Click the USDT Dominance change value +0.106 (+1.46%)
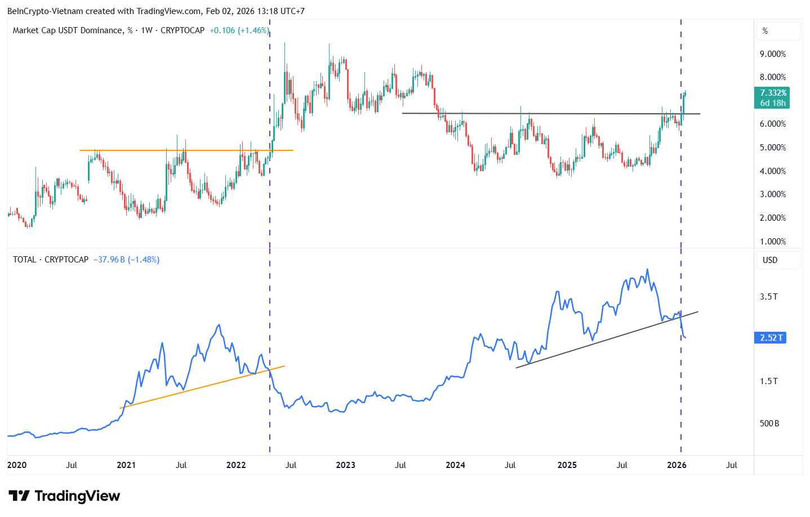Image resolution: width=810 pixels, height=517 pixels. pyautogui.click(x=240, y=30)
